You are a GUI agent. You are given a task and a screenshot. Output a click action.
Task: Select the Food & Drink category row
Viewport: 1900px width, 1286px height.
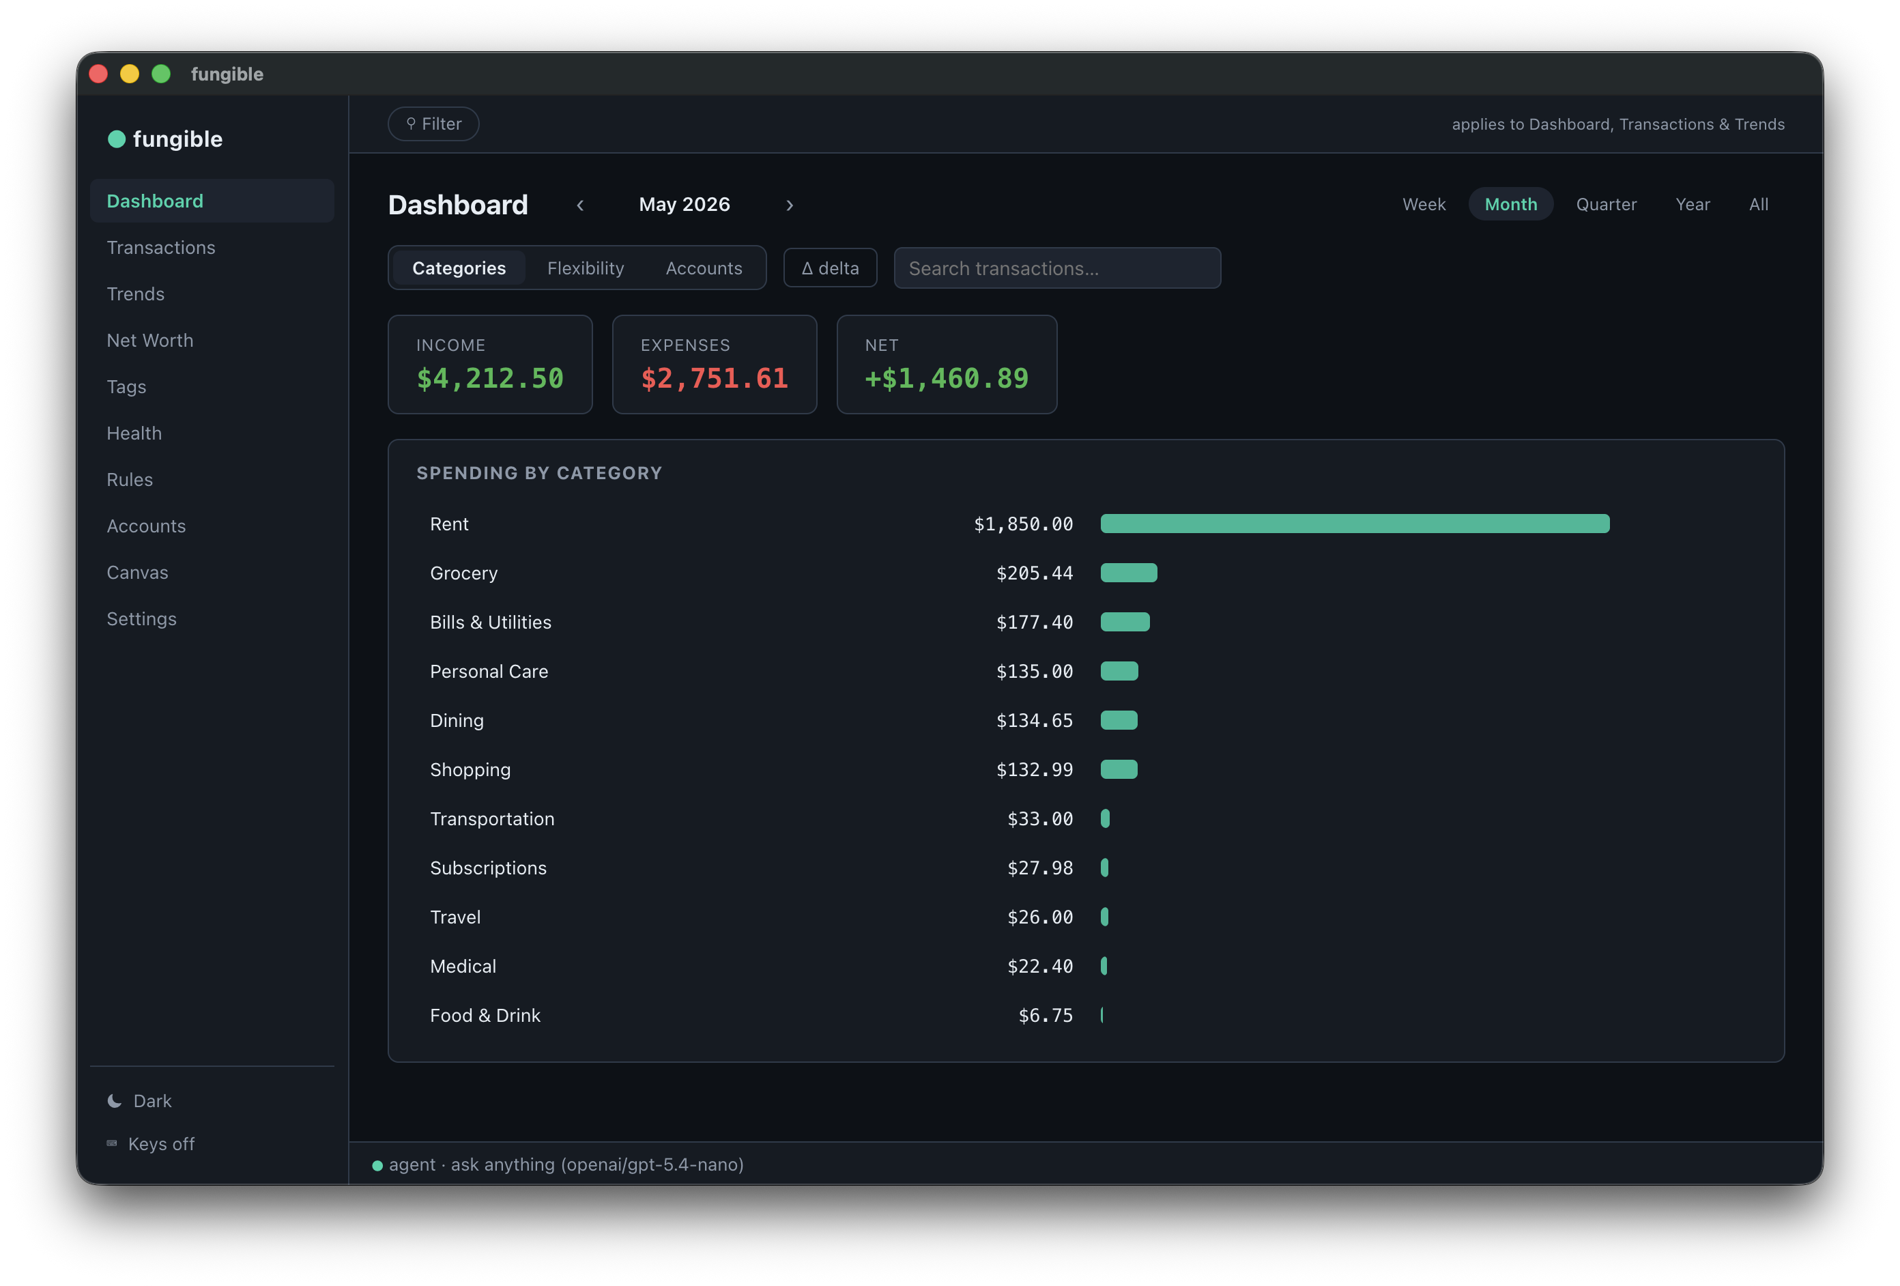click(x=1086, y=1014)
